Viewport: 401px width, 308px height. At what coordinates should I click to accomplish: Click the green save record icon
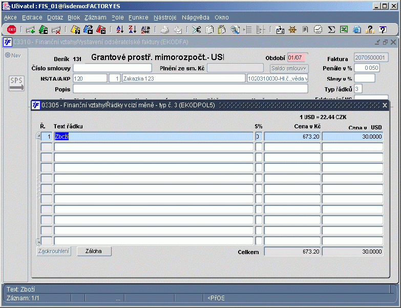[43, 30]
